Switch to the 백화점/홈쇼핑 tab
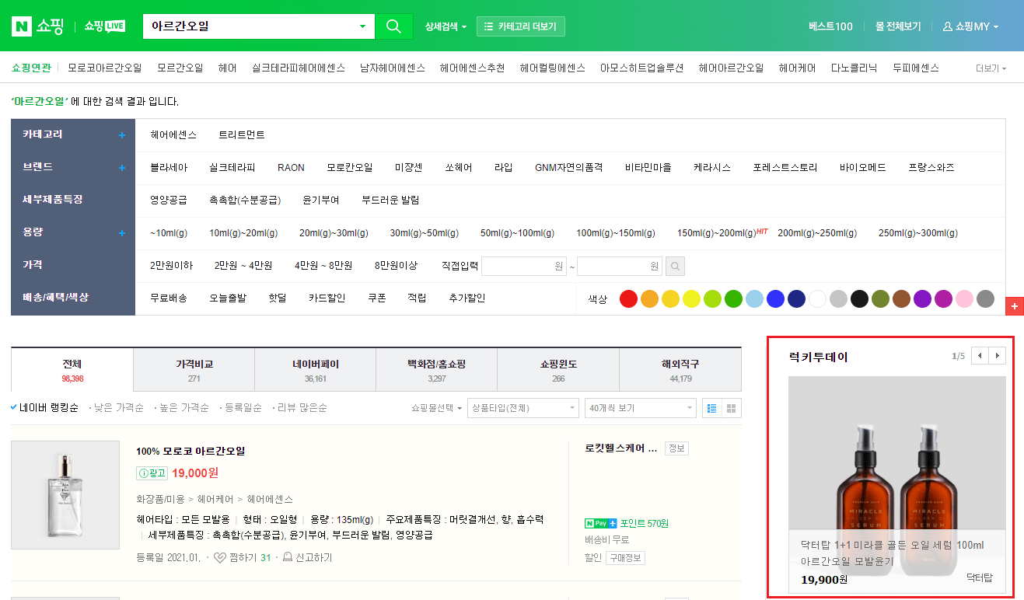The width and height of the screenshot is (1024, 600). pyautogui.click(x=436, y=369)
